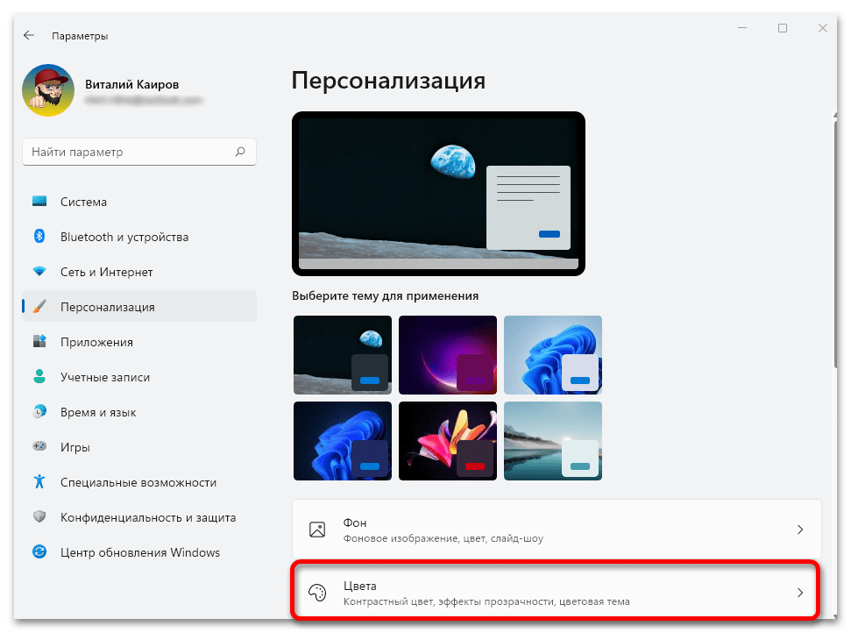Viewport: 851px width, 633px height.
Task: Open the Приложения category
Action: 139,342
